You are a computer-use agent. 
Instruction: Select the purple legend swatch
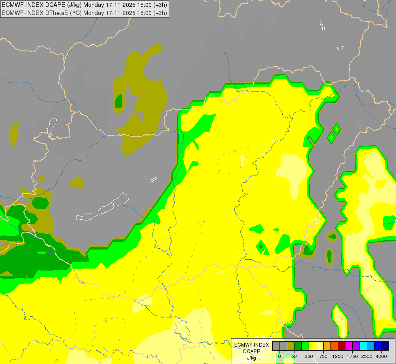(x=356, y=346)
